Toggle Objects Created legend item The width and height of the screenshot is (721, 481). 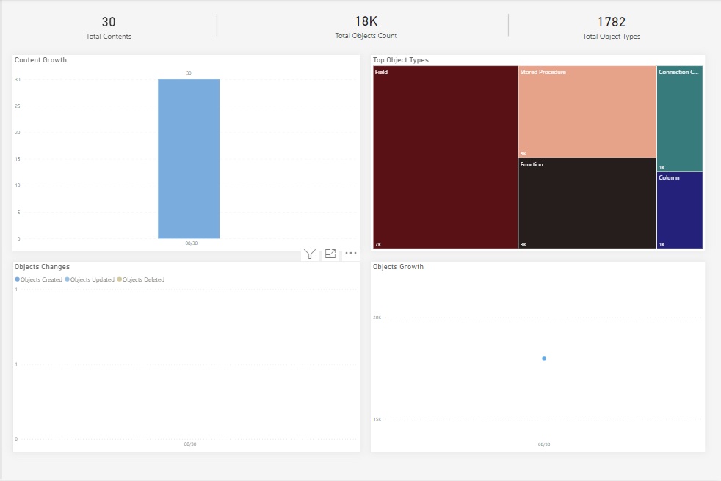[x=39, y=279]
